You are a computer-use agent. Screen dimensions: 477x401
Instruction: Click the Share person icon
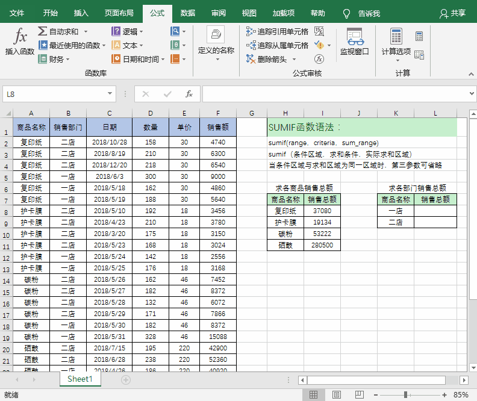(x=444, y=13)
